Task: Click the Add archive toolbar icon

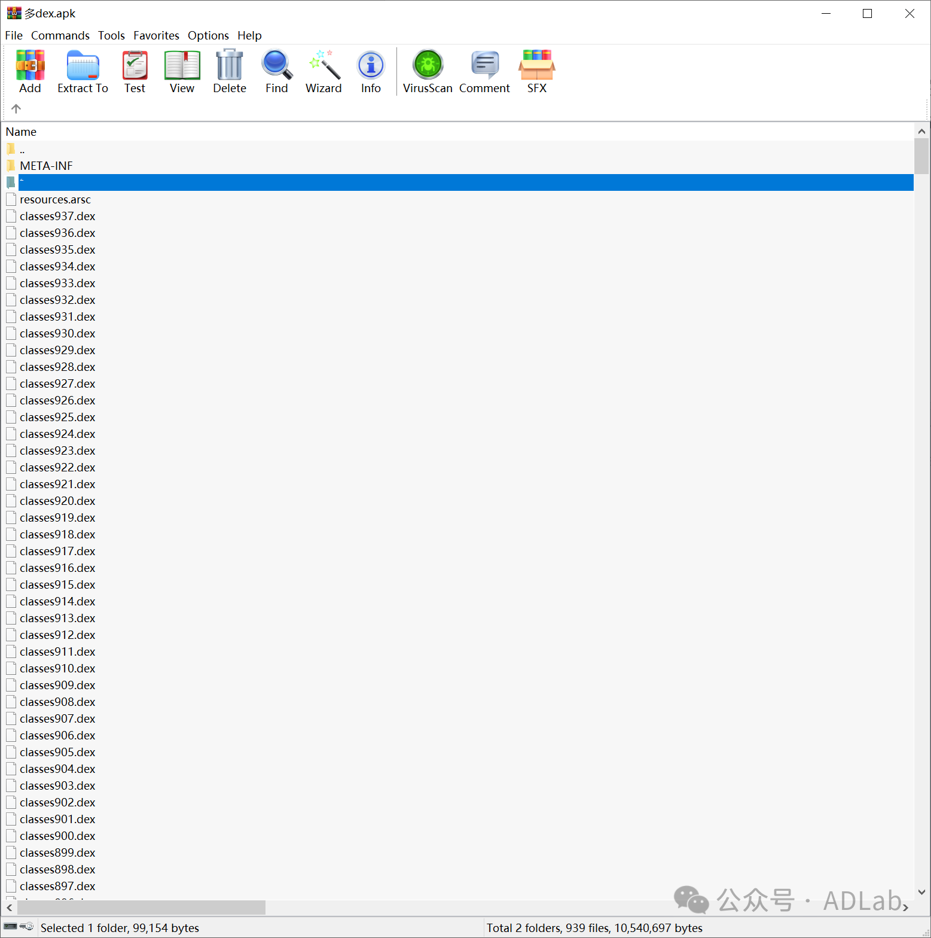Action: (x=30, y=71)
